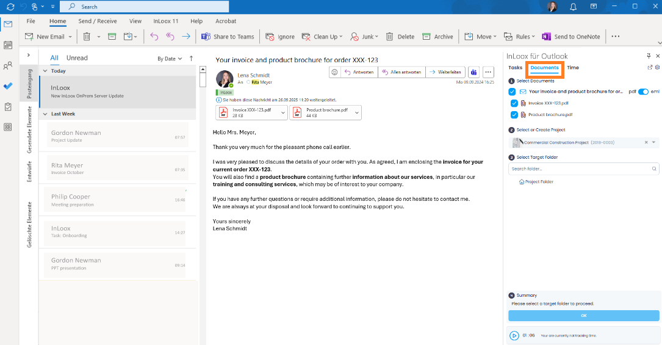Click the Antworten reply button
The width and height of the screenshot is (662, 345).
pos(359,72)
